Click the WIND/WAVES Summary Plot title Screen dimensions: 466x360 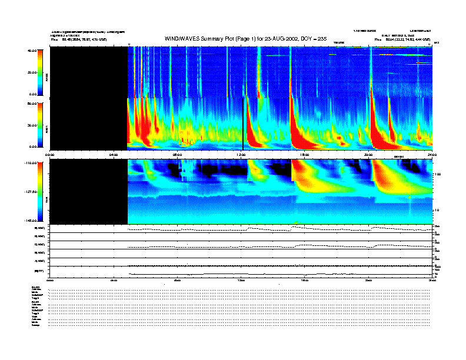point(245,39)
